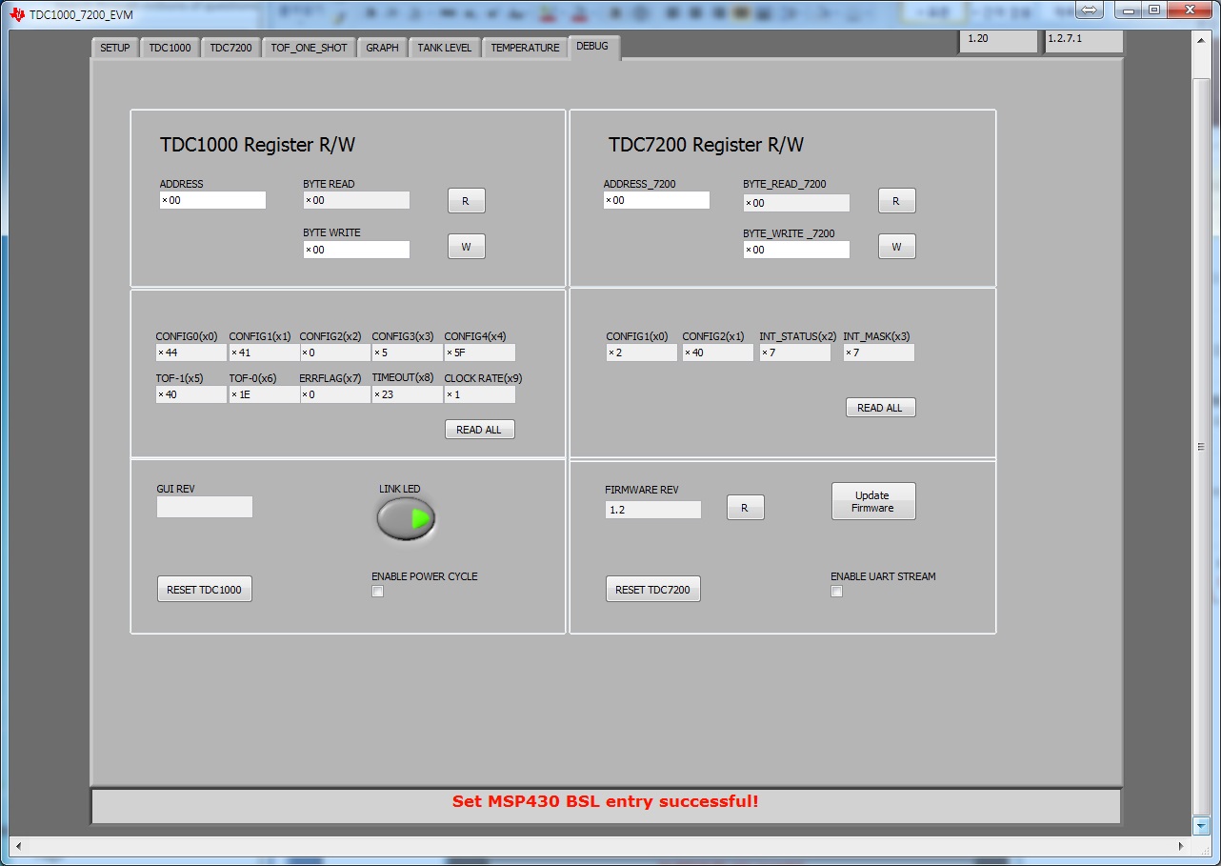
Task: Select the TOF-0(x6) value field
Action: (x=263, y=394)
